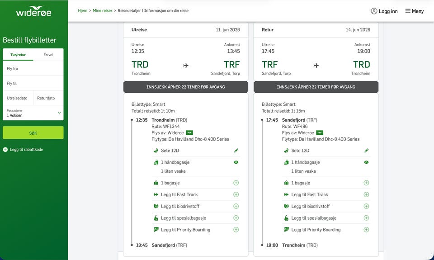Click Legg til spesialbagasje text on return
Screen dimensions: 434x260
[x=314, y=218]
